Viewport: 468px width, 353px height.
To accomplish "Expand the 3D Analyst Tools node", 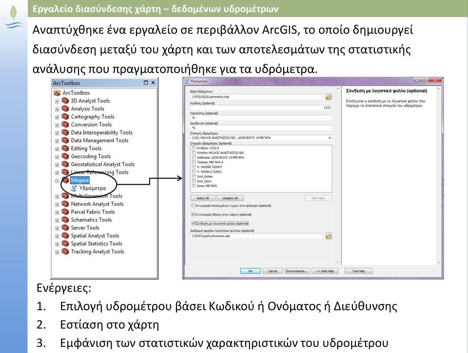I will click(x=57, y=101).
